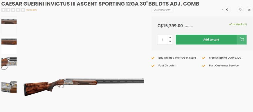Screen dimensions: 253x112
Task: Click the In stock checkmark icon
Action: [x=231, y=24]
